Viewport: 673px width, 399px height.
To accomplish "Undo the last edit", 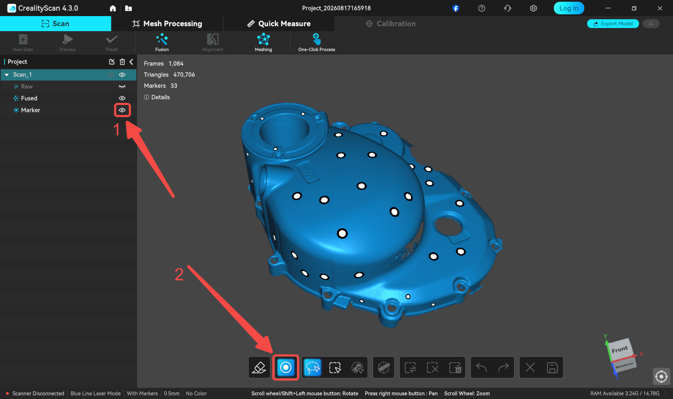I will point(482,367).
